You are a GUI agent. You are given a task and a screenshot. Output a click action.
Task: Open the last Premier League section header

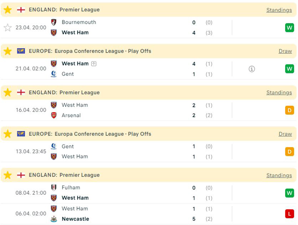(64, 175)
